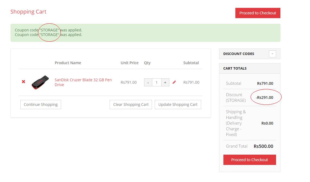Edit the SanDisk pen drive item
Screen dimensions: 310x182
click(x=174, y=82)
